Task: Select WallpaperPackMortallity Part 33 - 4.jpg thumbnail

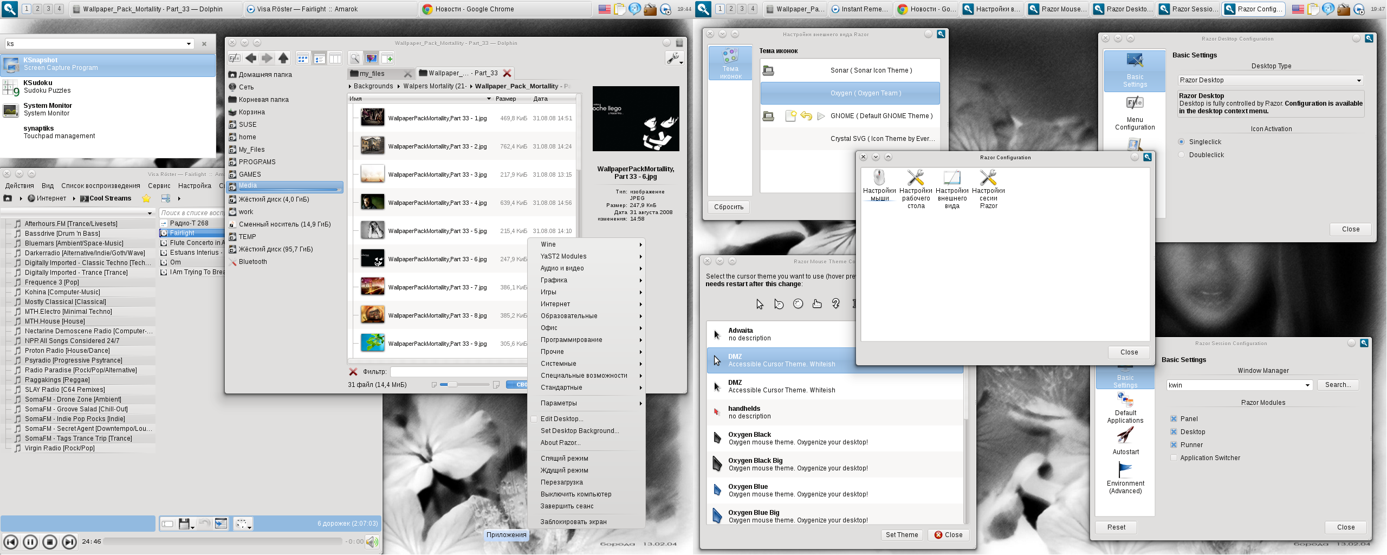Action: (x=373, y=203)
